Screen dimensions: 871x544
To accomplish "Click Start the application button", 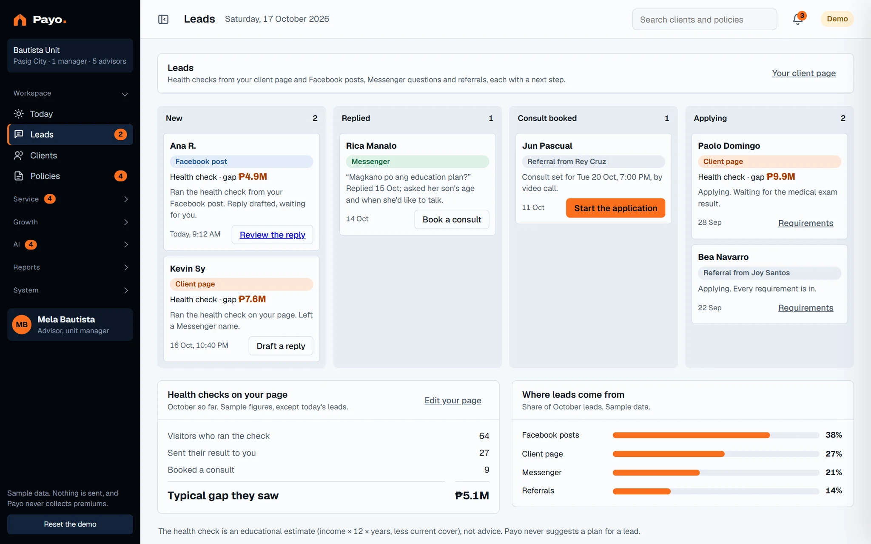I will coord(615,208).
